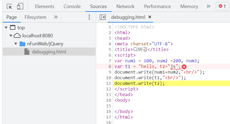The image size is (230, 124).
Task: Click the error count badge showing 1
Action: [222, 6]
